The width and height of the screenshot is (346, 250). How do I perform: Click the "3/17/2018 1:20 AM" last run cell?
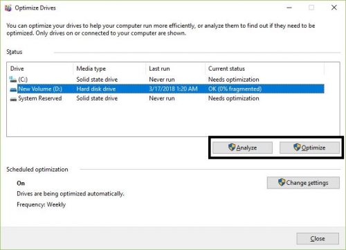173,89
